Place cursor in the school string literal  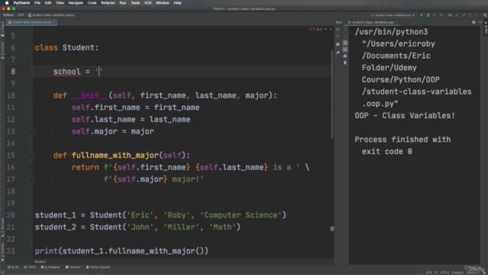coord(99,71)
